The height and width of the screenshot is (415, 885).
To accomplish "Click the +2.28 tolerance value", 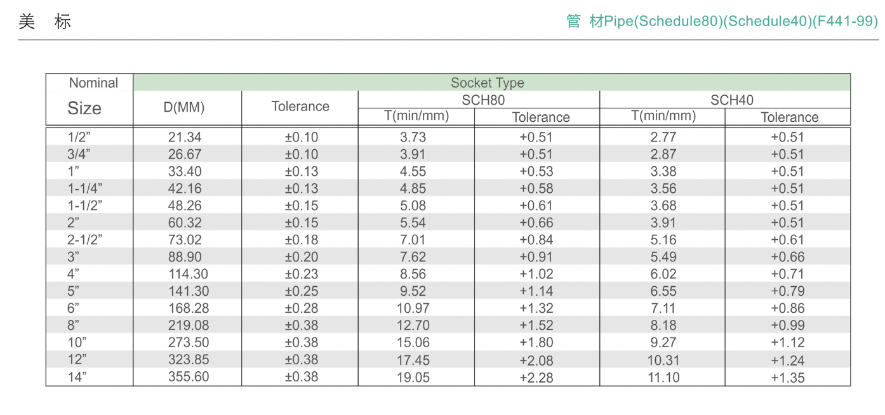I will [x=536, y=378].
